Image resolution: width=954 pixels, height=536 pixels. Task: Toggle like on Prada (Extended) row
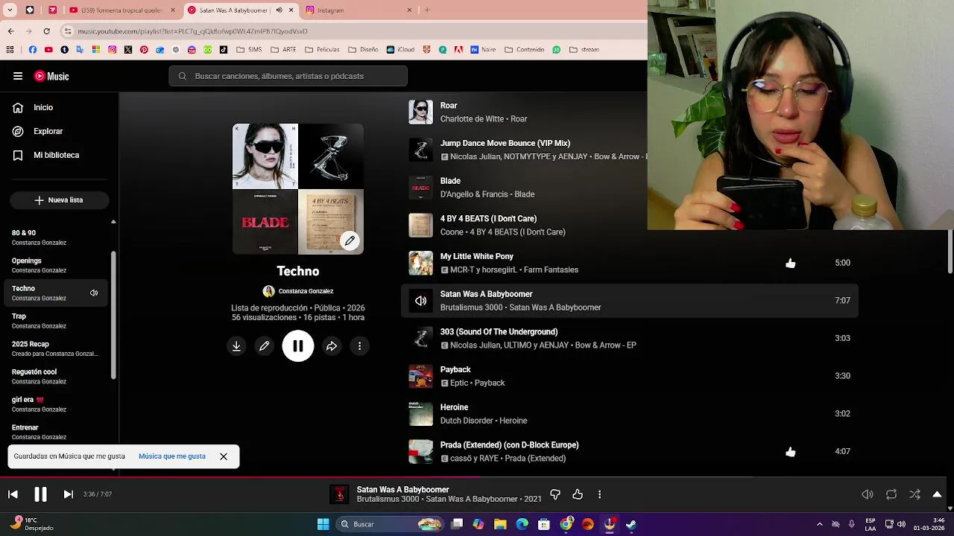(x=791, y=452)
